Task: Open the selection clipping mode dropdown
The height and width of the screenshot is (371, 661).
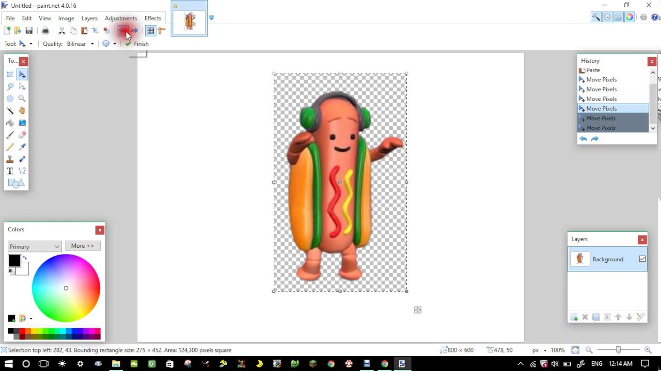Action: tap(109, 44)
